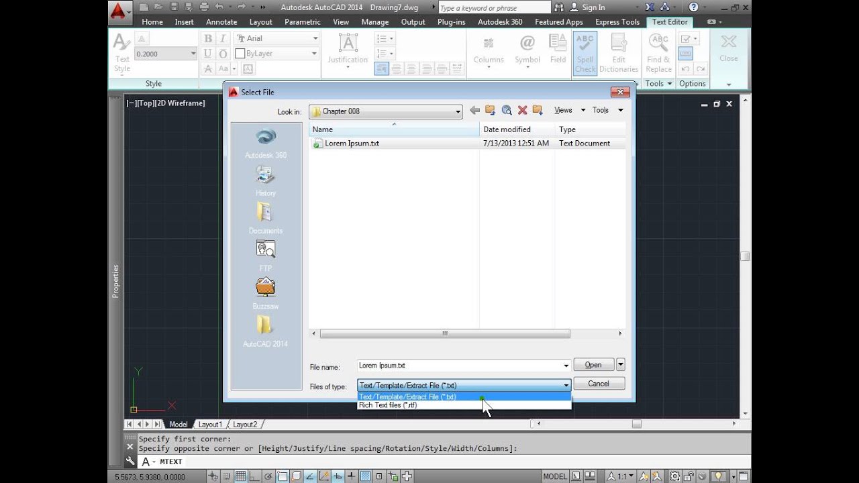Select Lorem Ipsum.txt file in list
The image size is (859, 483).
352,143
